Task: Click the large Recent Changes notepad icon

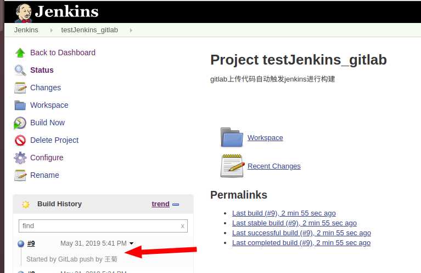Action: (x=233, y=166)
